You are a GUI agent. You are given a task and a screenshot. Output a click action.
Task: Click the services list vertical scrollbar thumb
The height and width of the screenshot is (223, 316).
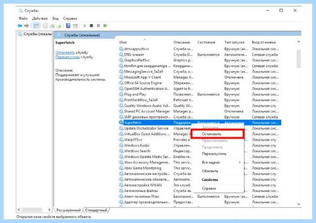point(299,59)
